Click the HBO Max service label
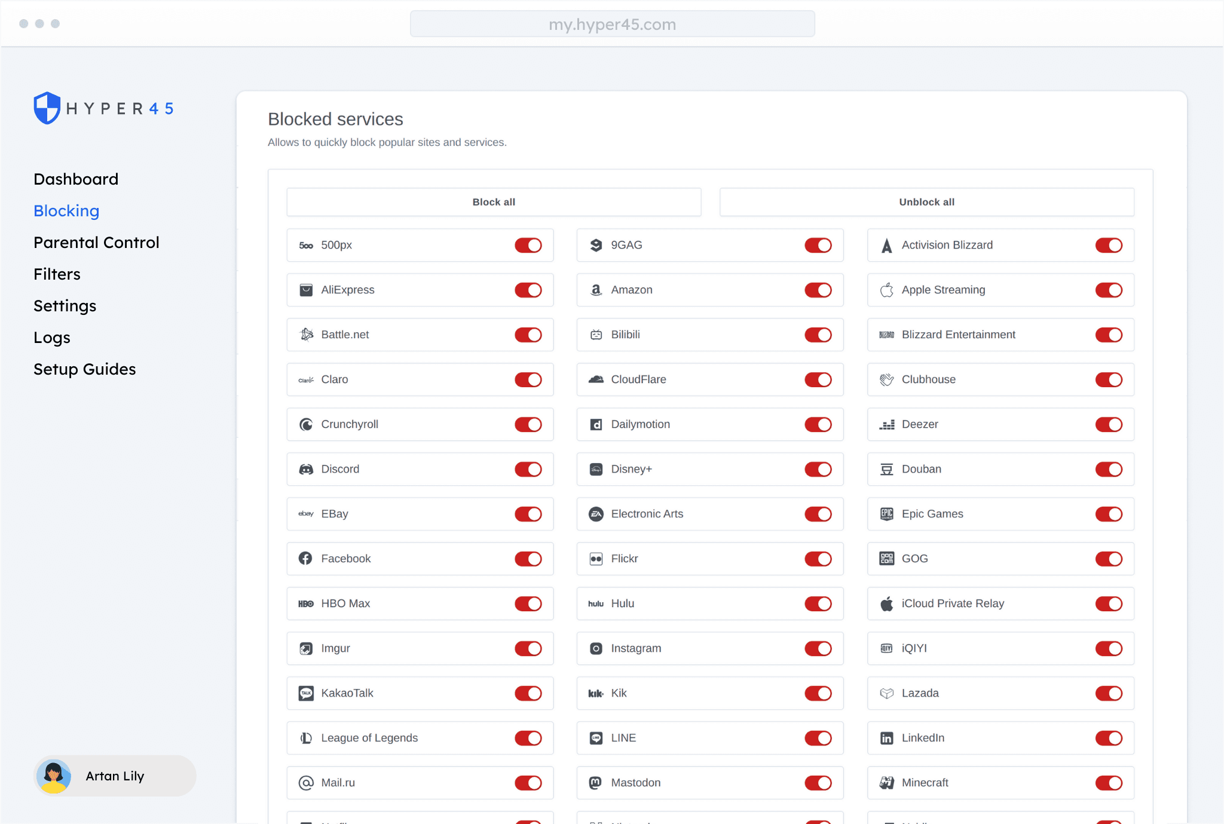The width and height of the screenshot is (1224, 824). tap(345, 604)
